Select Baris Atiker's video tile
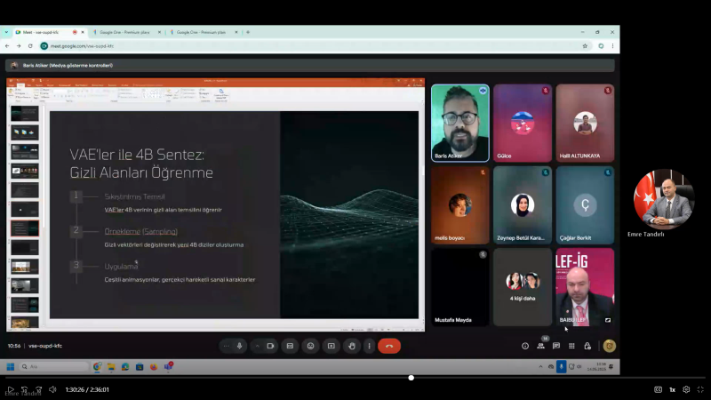This screenshot has width=711, height=400. (460, 123)
